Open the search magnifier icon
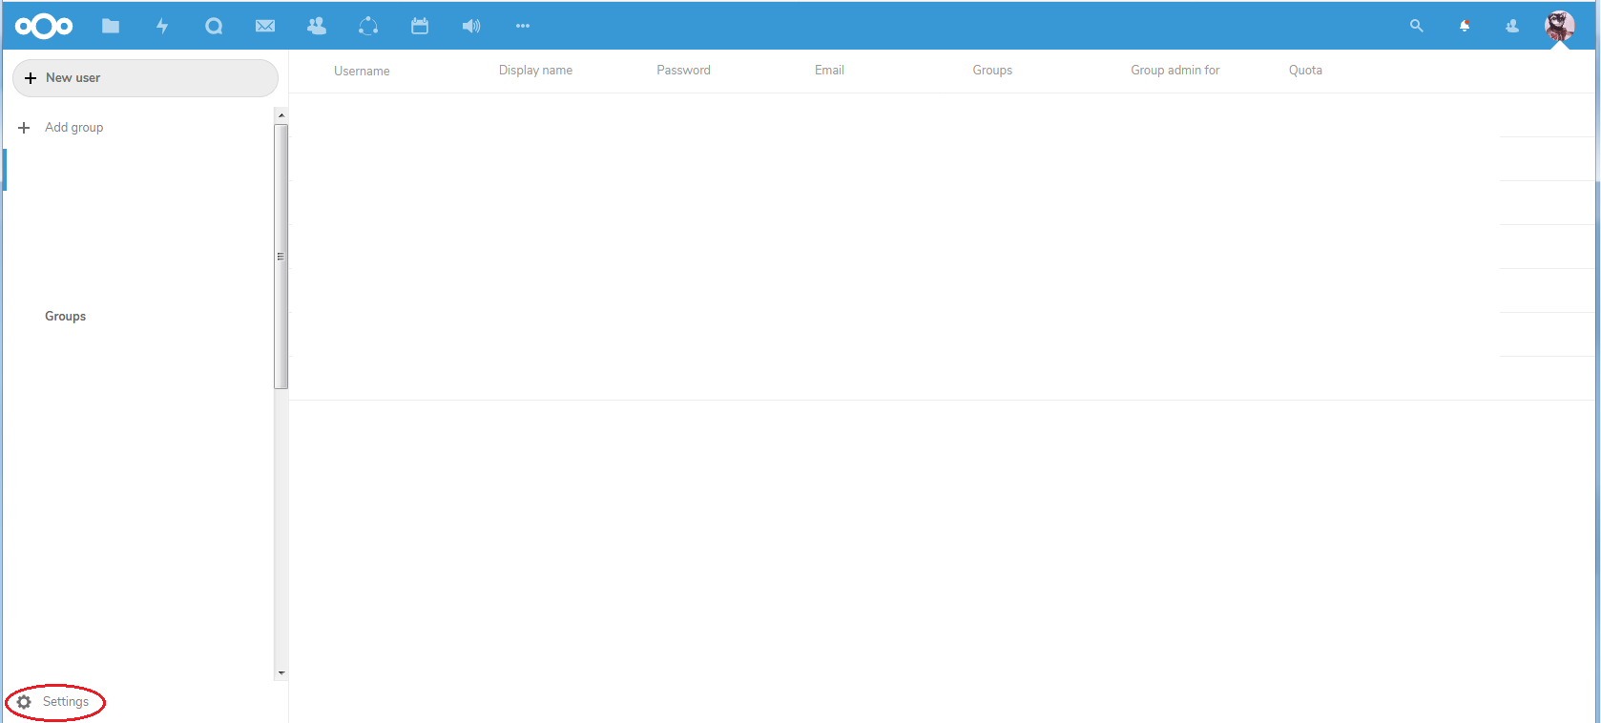The height and width of the screenshot is (723, 1601). coord(1416,26)
